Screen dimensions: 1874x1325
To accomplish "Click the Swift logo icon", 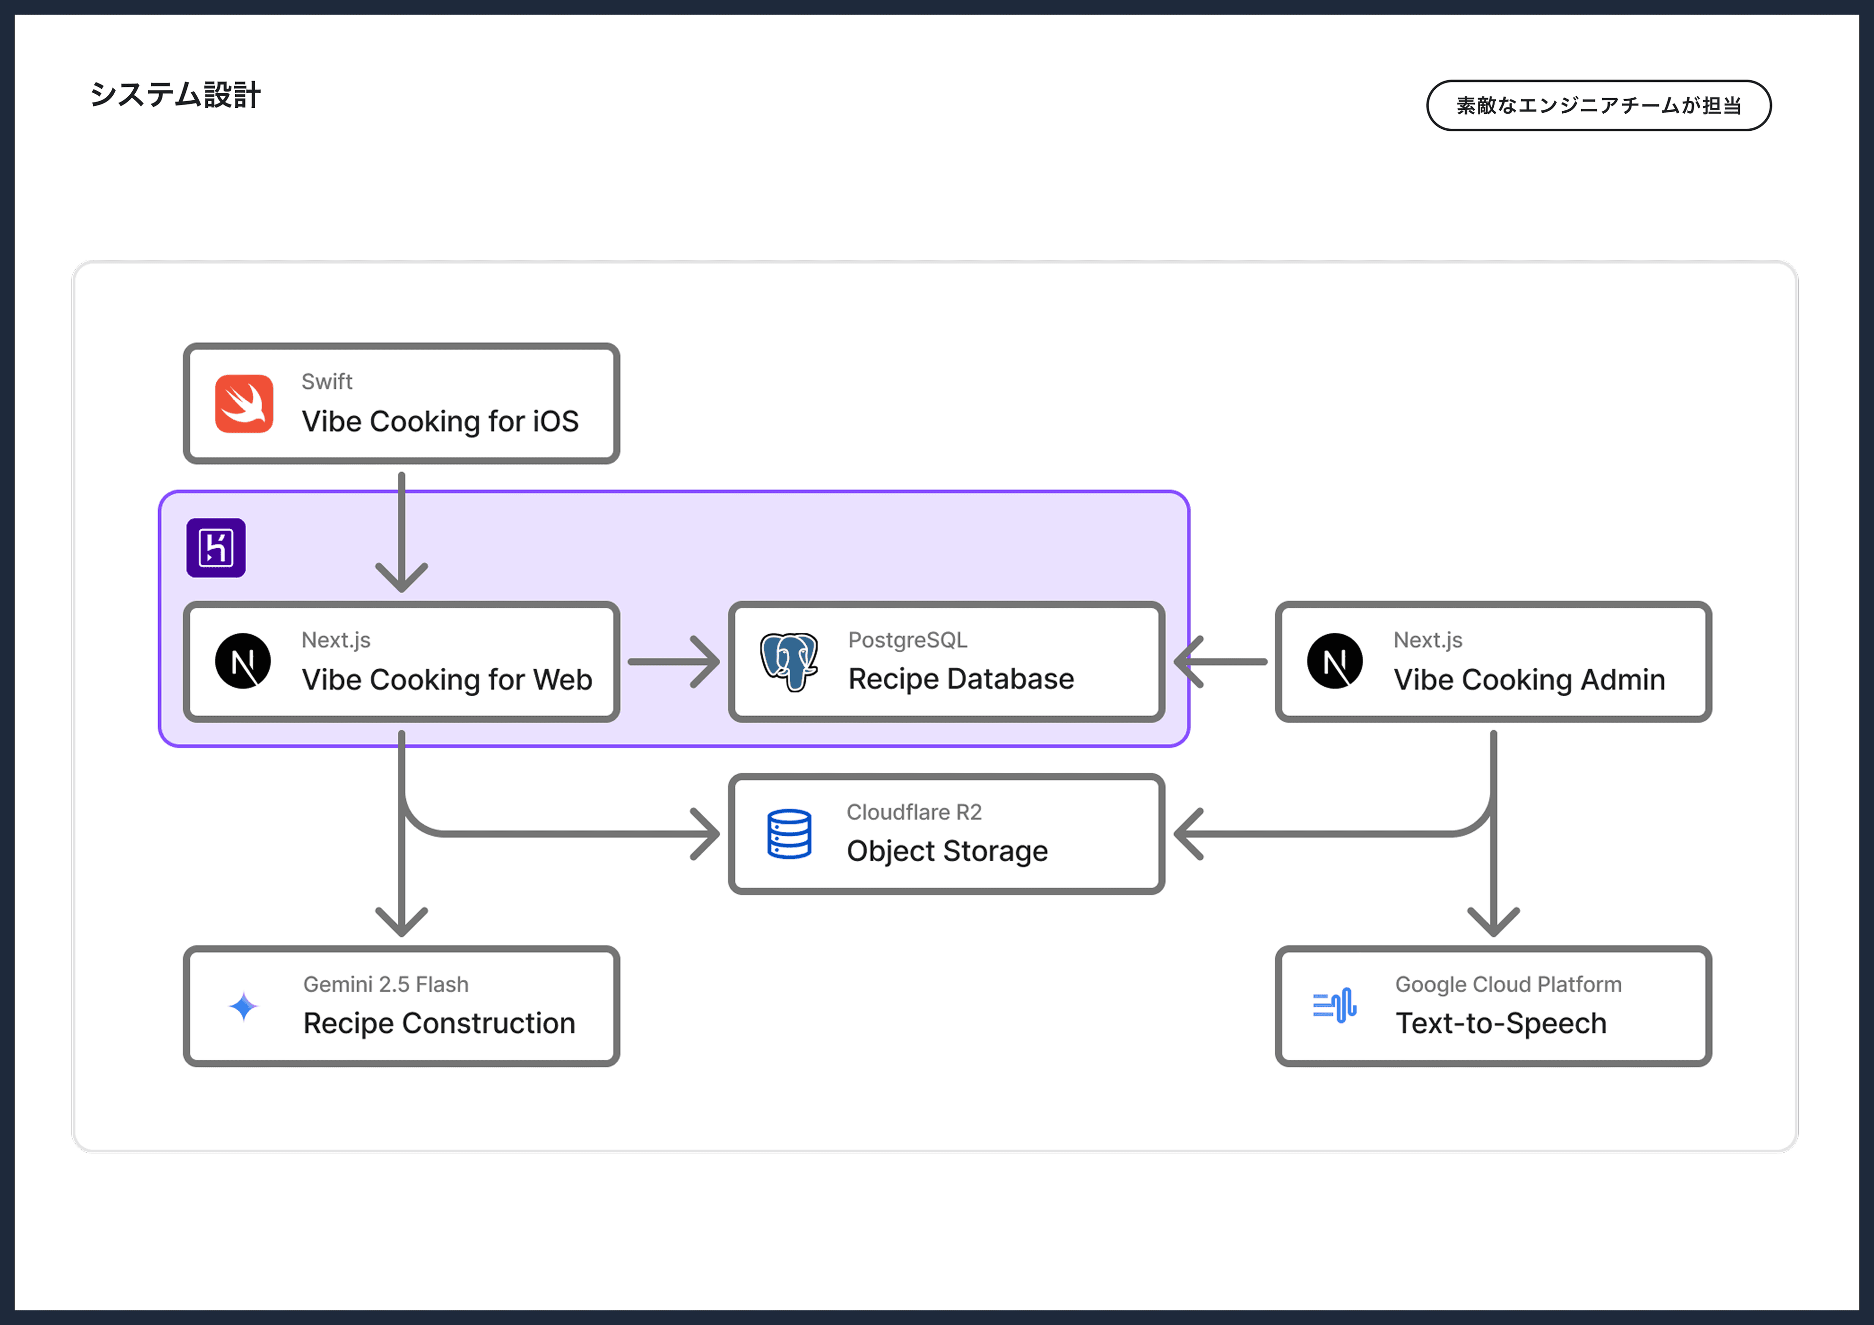I will [244, 403].
